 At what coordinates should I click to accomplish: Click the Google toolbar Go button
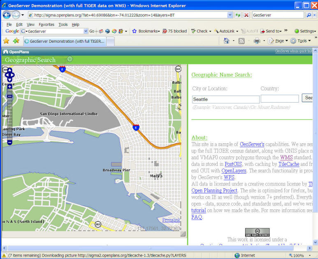[92, 31]
